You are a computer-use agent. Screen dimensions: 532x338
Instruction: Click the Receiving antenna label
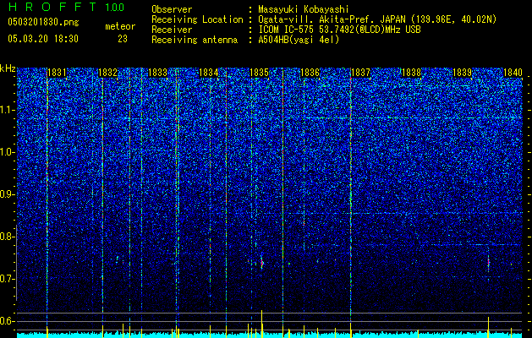point(195,40)
